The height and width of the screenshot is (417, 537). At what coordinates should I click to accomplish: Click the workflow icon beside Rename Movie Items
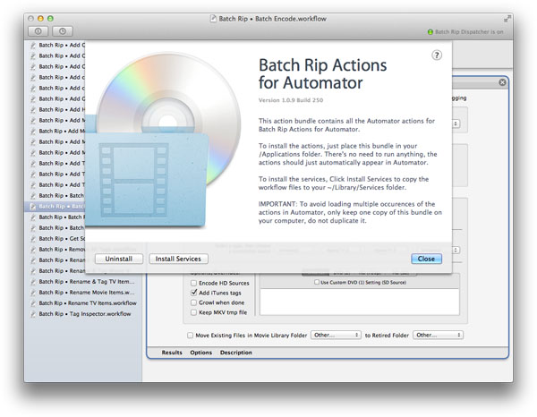(33, 293)
